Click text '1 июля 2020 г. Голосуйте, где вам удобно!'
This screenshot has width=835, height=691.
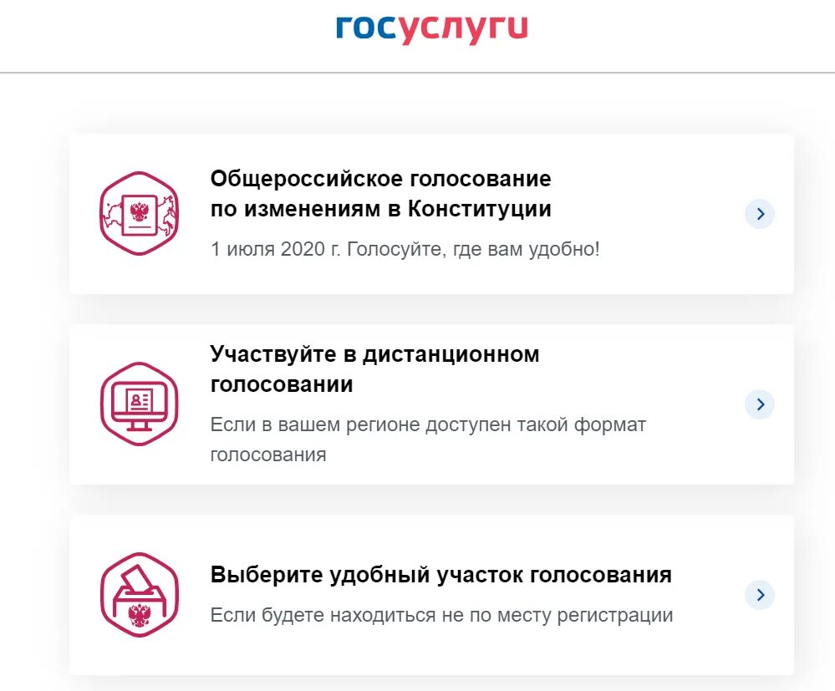[x=405, y=249]
